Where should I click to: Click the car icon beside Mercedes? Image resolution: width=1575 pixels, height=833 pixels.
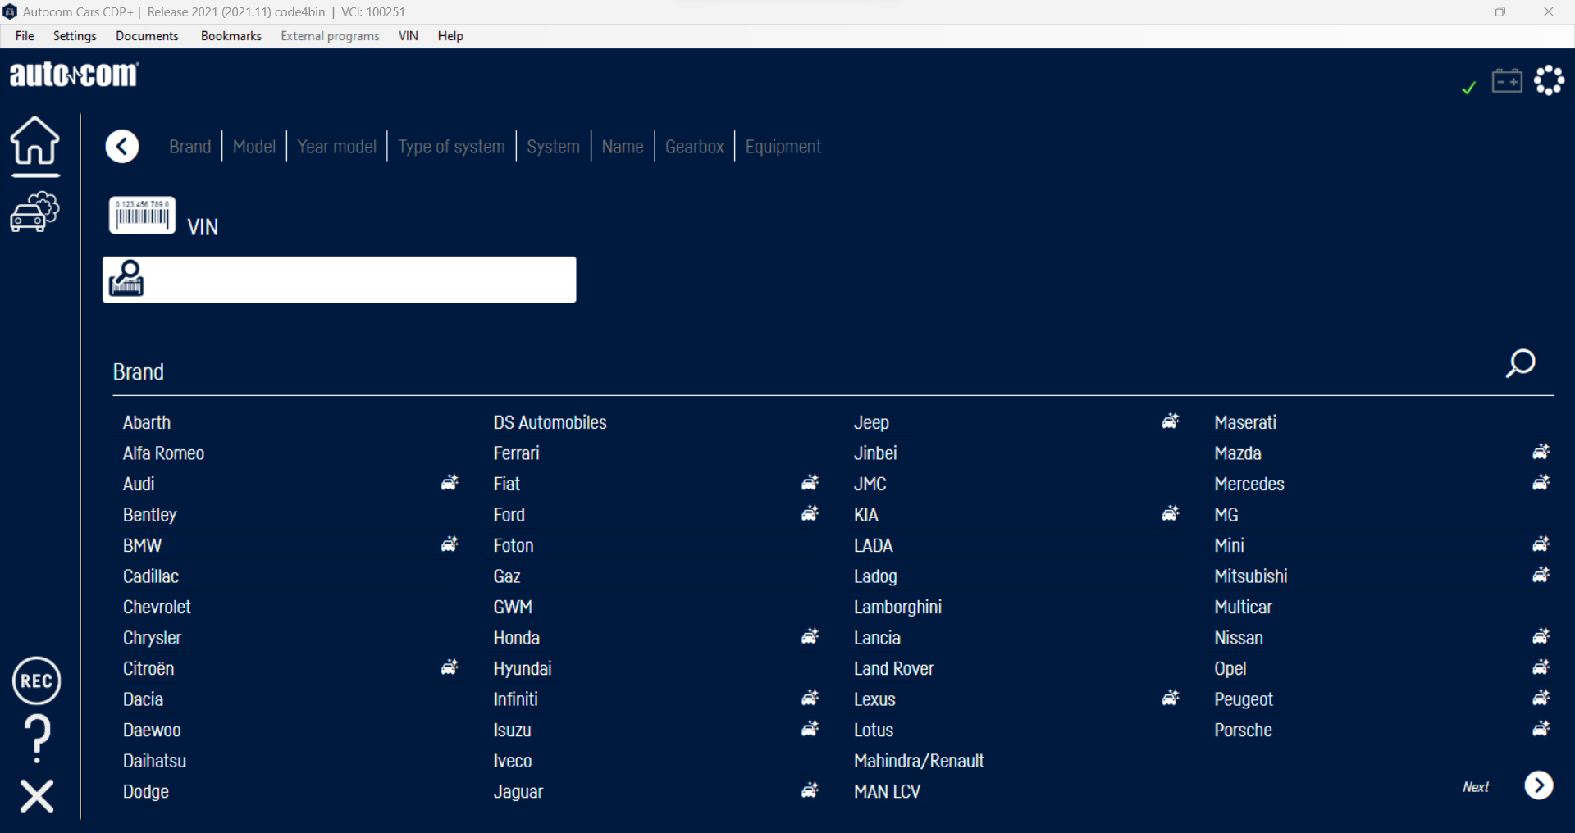pos(1541,483)
